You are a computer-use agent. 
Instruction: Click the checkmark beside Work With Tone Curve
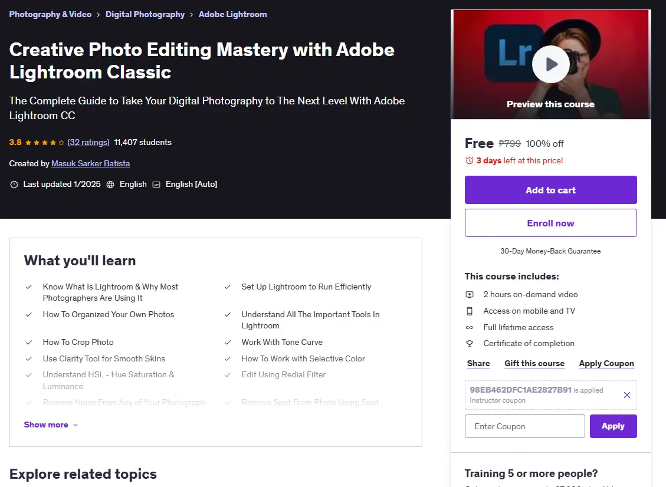click(228, 342)
